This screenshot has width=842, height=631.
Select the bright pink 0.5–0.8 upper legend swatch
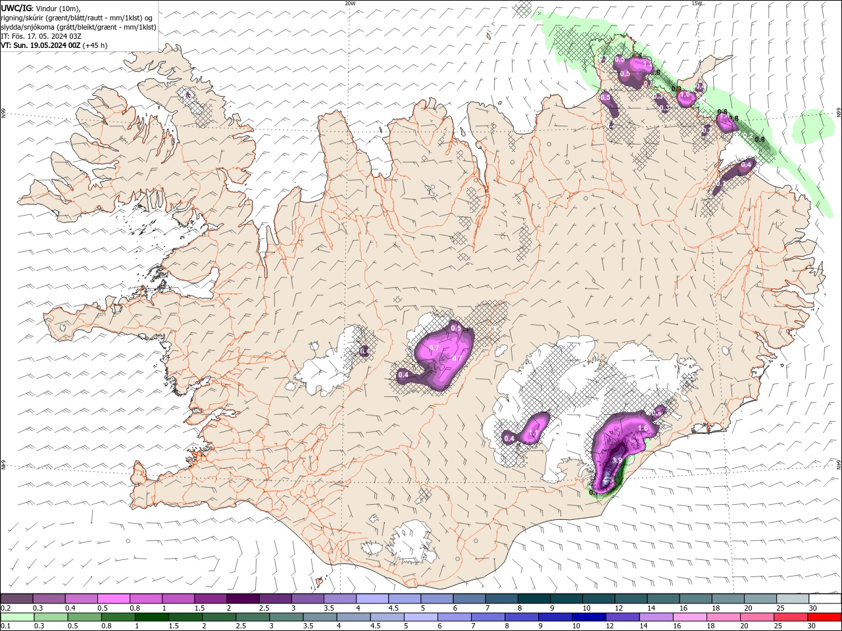[113, 599]
